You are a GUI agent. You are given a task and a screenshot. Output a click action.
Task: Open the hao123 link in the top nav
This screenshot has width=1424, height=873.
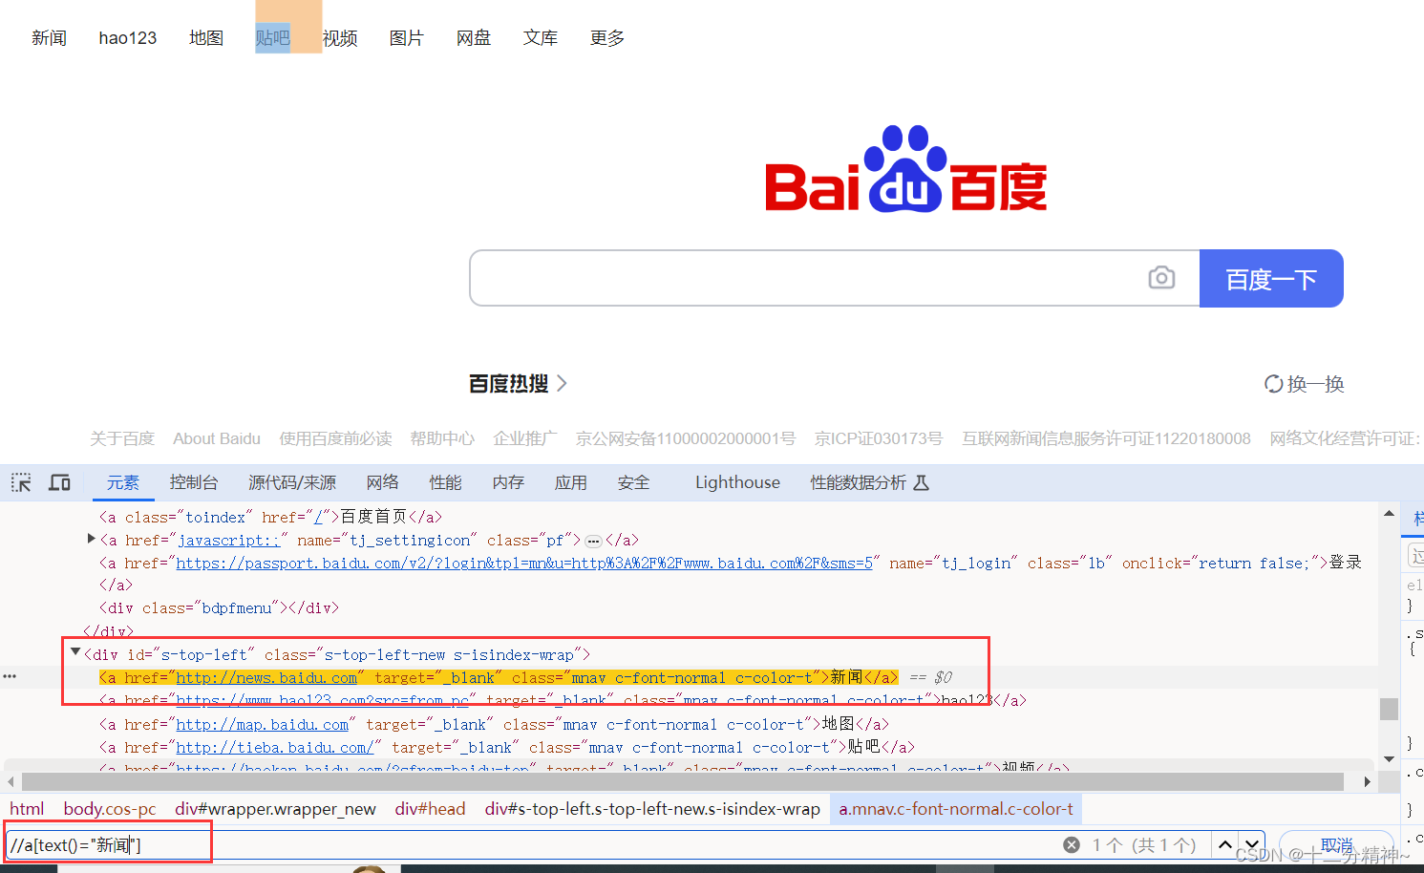tap(128, 38)
